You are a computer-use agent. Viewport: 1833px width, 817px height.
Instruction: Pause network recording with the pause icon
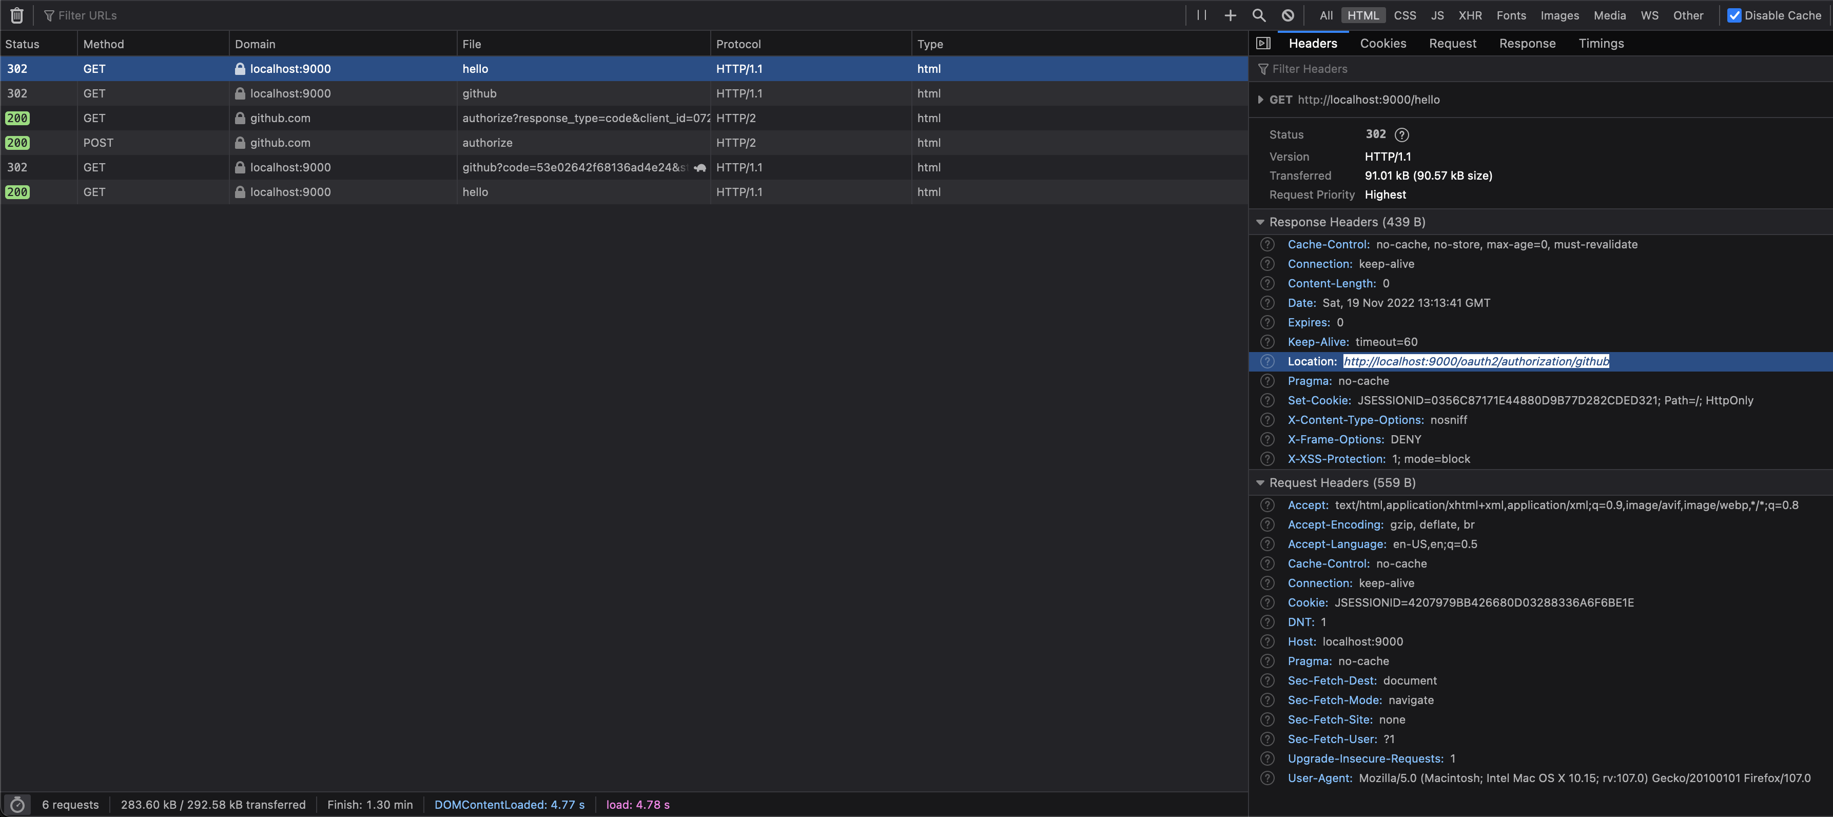(1201, 15)
